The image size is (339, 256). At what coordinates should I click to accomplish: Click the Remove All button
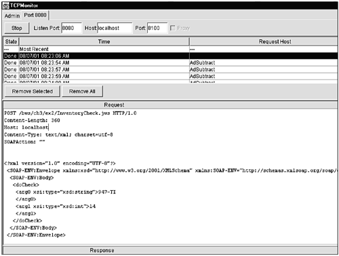click(x=82, y=92)
